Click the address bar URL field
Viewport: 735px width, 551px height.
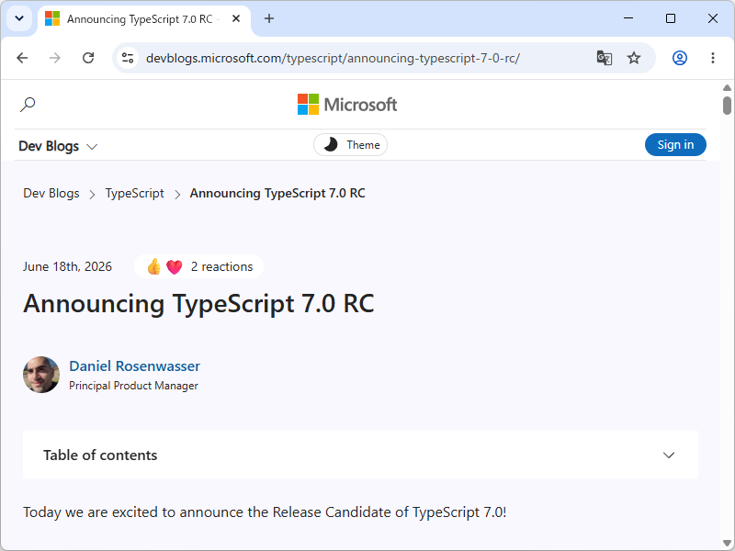[333, 58]
